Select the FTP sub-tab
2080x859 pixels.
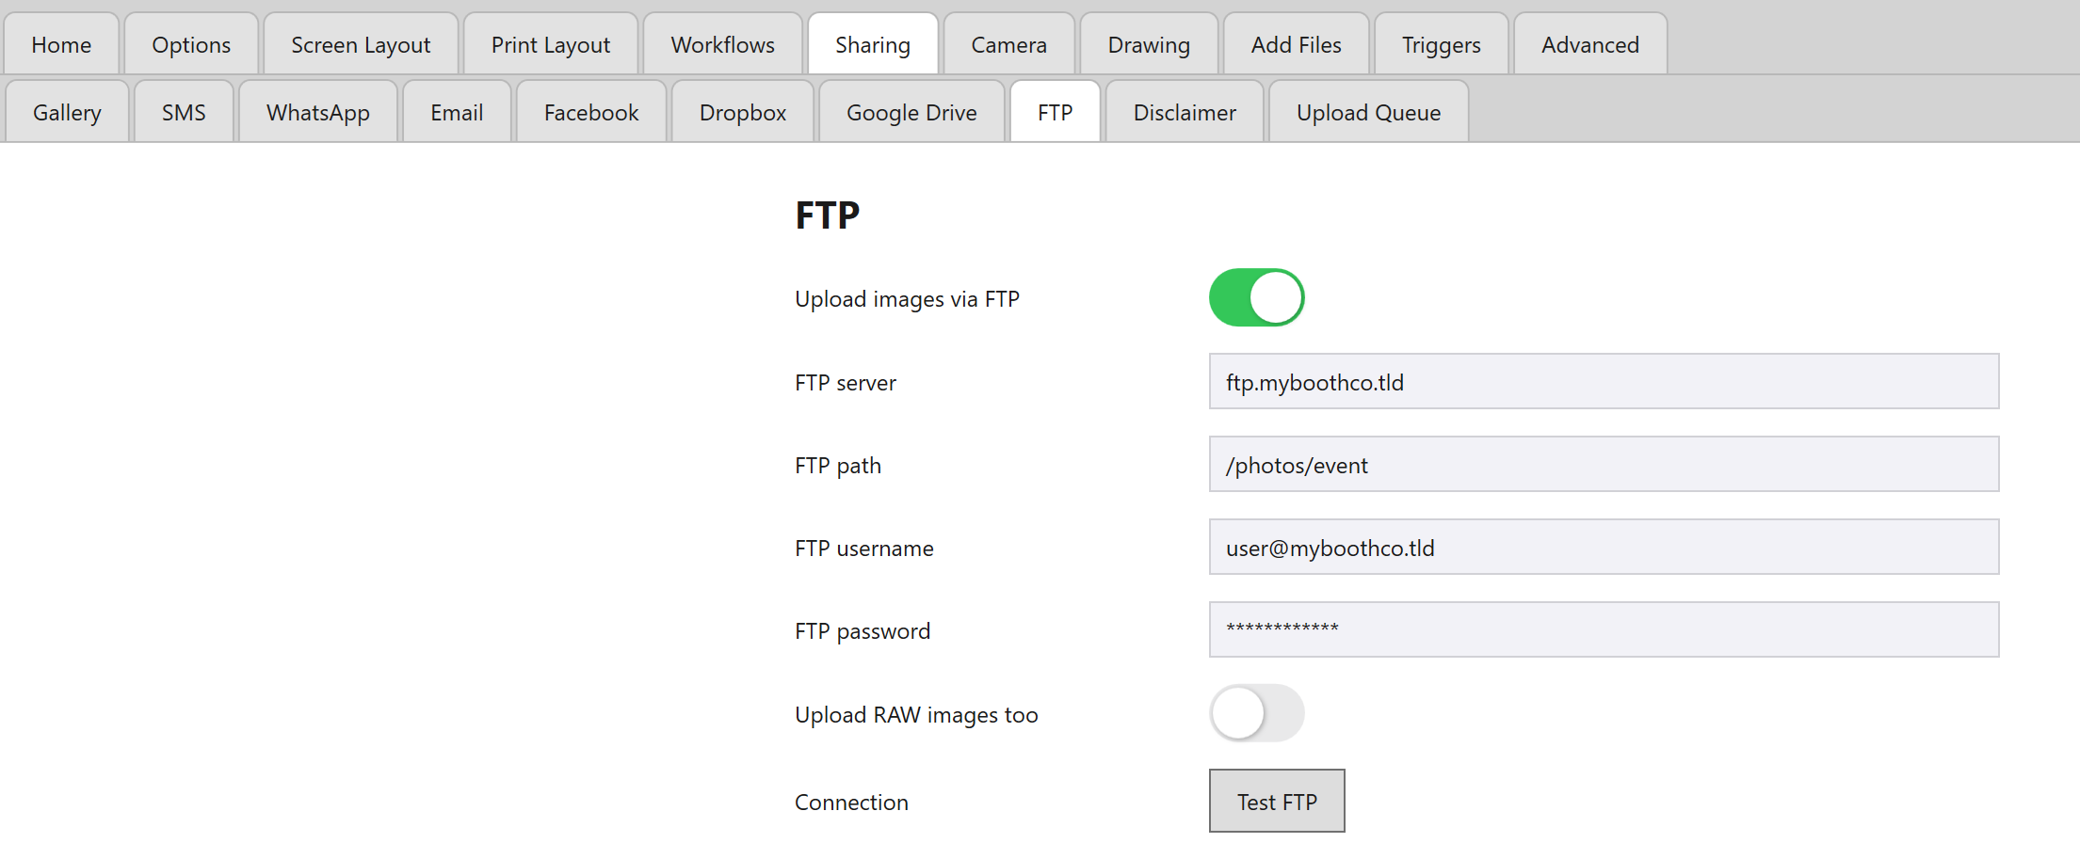tap(1056, 112)
